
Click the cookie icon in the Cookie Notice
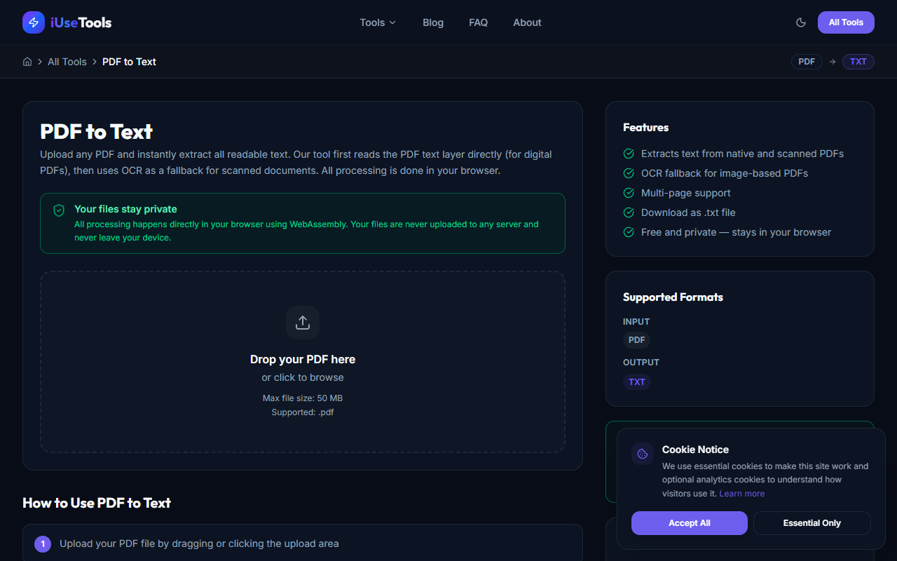(642, 454)
